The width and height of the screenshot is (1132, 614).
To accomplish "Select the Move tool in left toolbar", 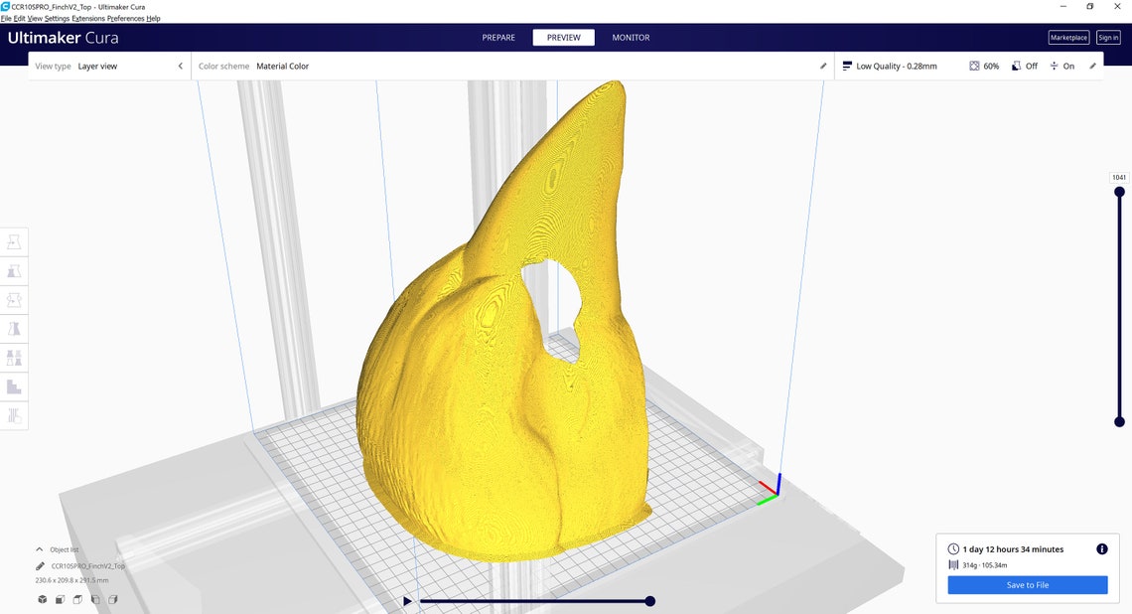I will (14, 242).
